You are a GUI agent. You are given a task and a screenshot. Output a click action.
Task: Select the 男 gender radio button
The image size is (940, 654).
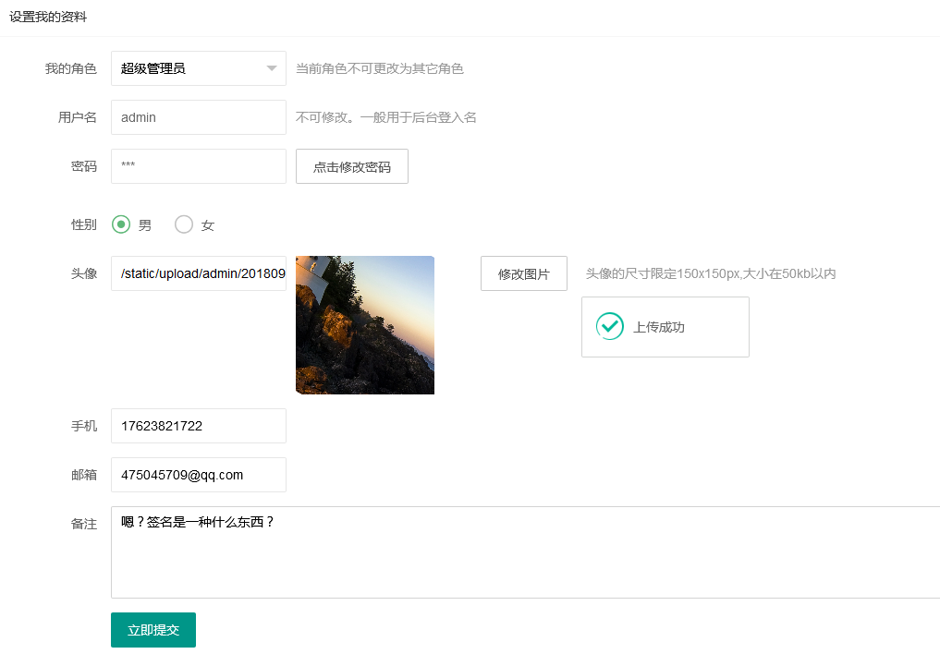click(x=121, y=224)
